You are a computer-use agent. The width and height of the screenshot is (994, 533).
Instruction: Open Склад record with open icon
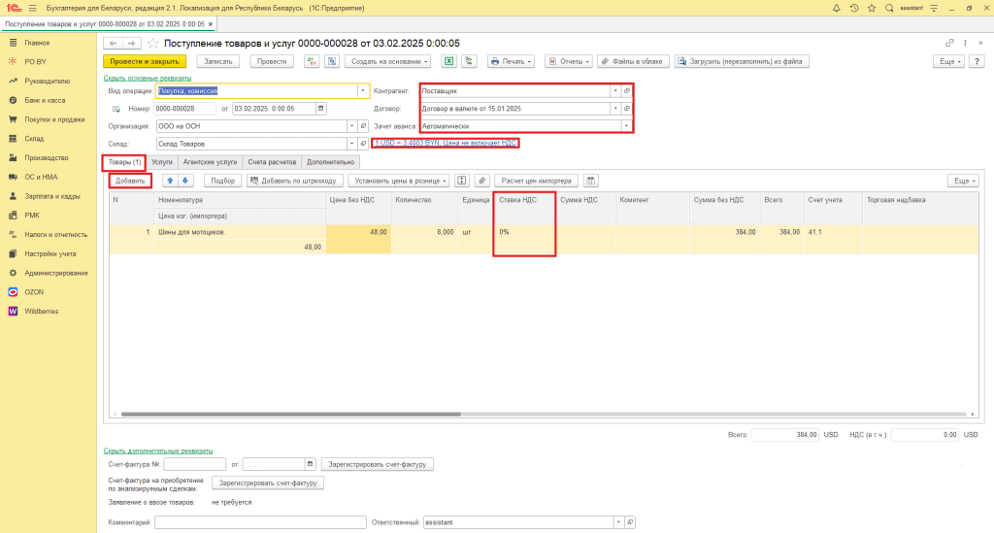pyautogui.click(x=363, y=144)
